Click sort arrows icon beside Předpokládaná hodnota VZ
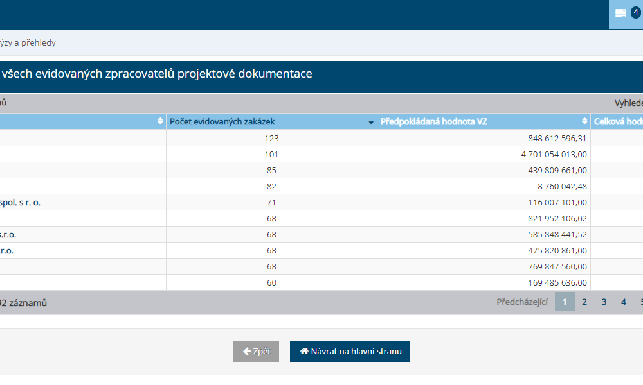 click(x=584, y=121)
